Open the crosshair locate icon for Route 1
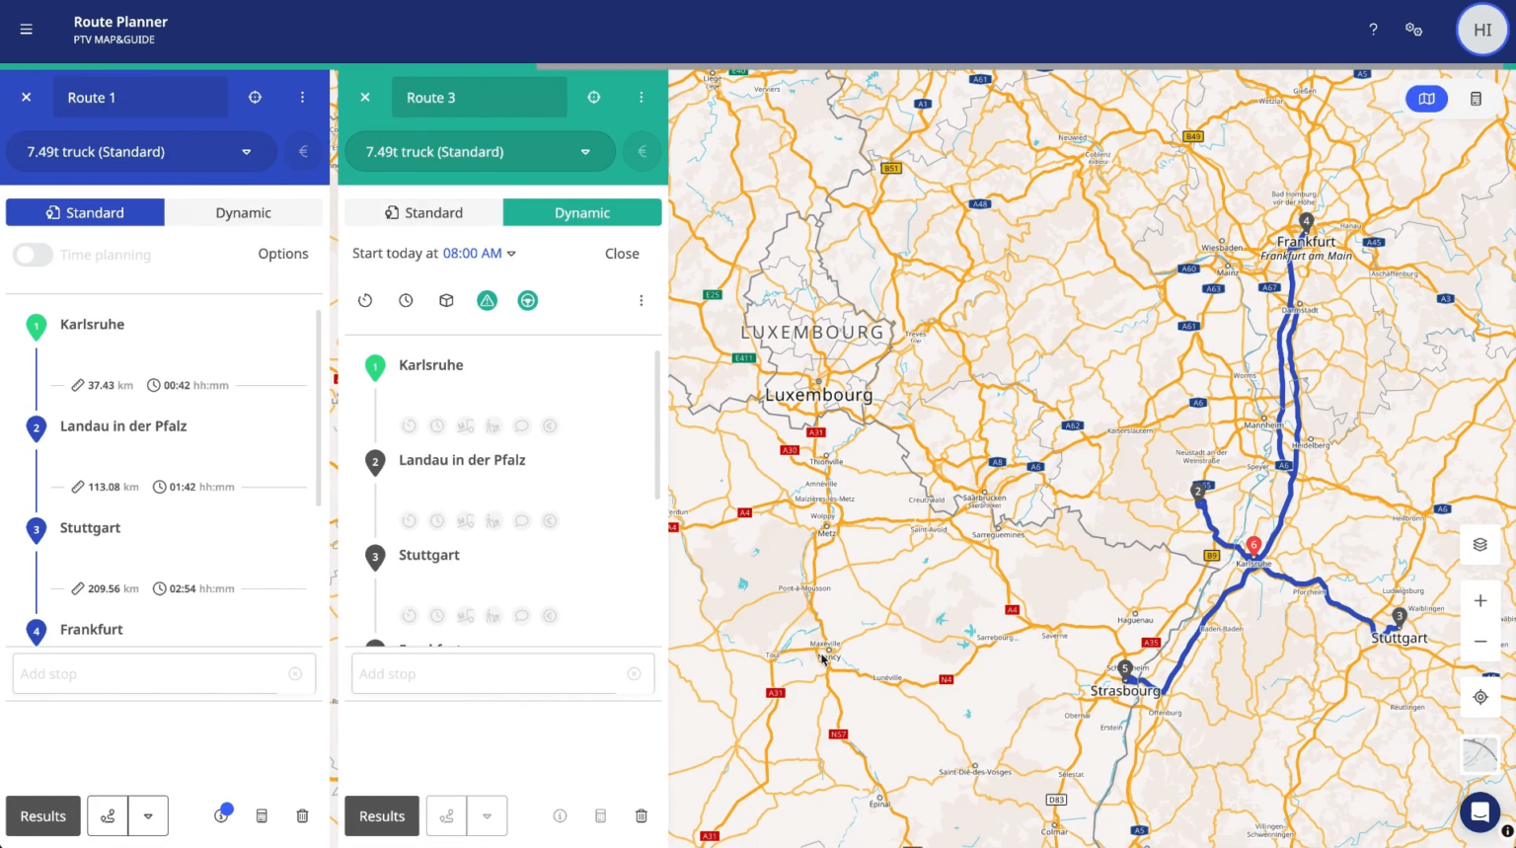Viewport: 1516px width, 848px height. [255, 97]
